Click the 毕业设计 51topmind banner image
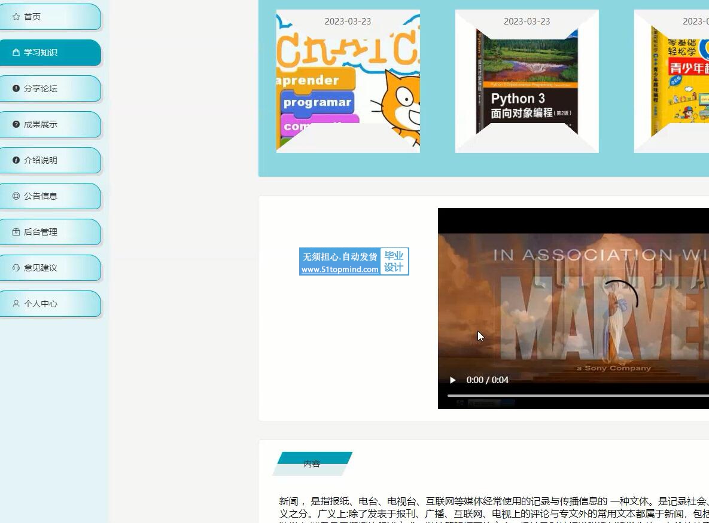The height and width of the screenshot is (523, 709). tap(354, 262)
